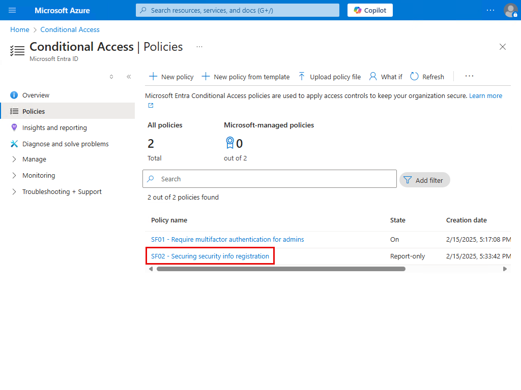Open SF01 Require multifactor authentication policy
Screen dimensions: 521x390
(x=227, y=239)
